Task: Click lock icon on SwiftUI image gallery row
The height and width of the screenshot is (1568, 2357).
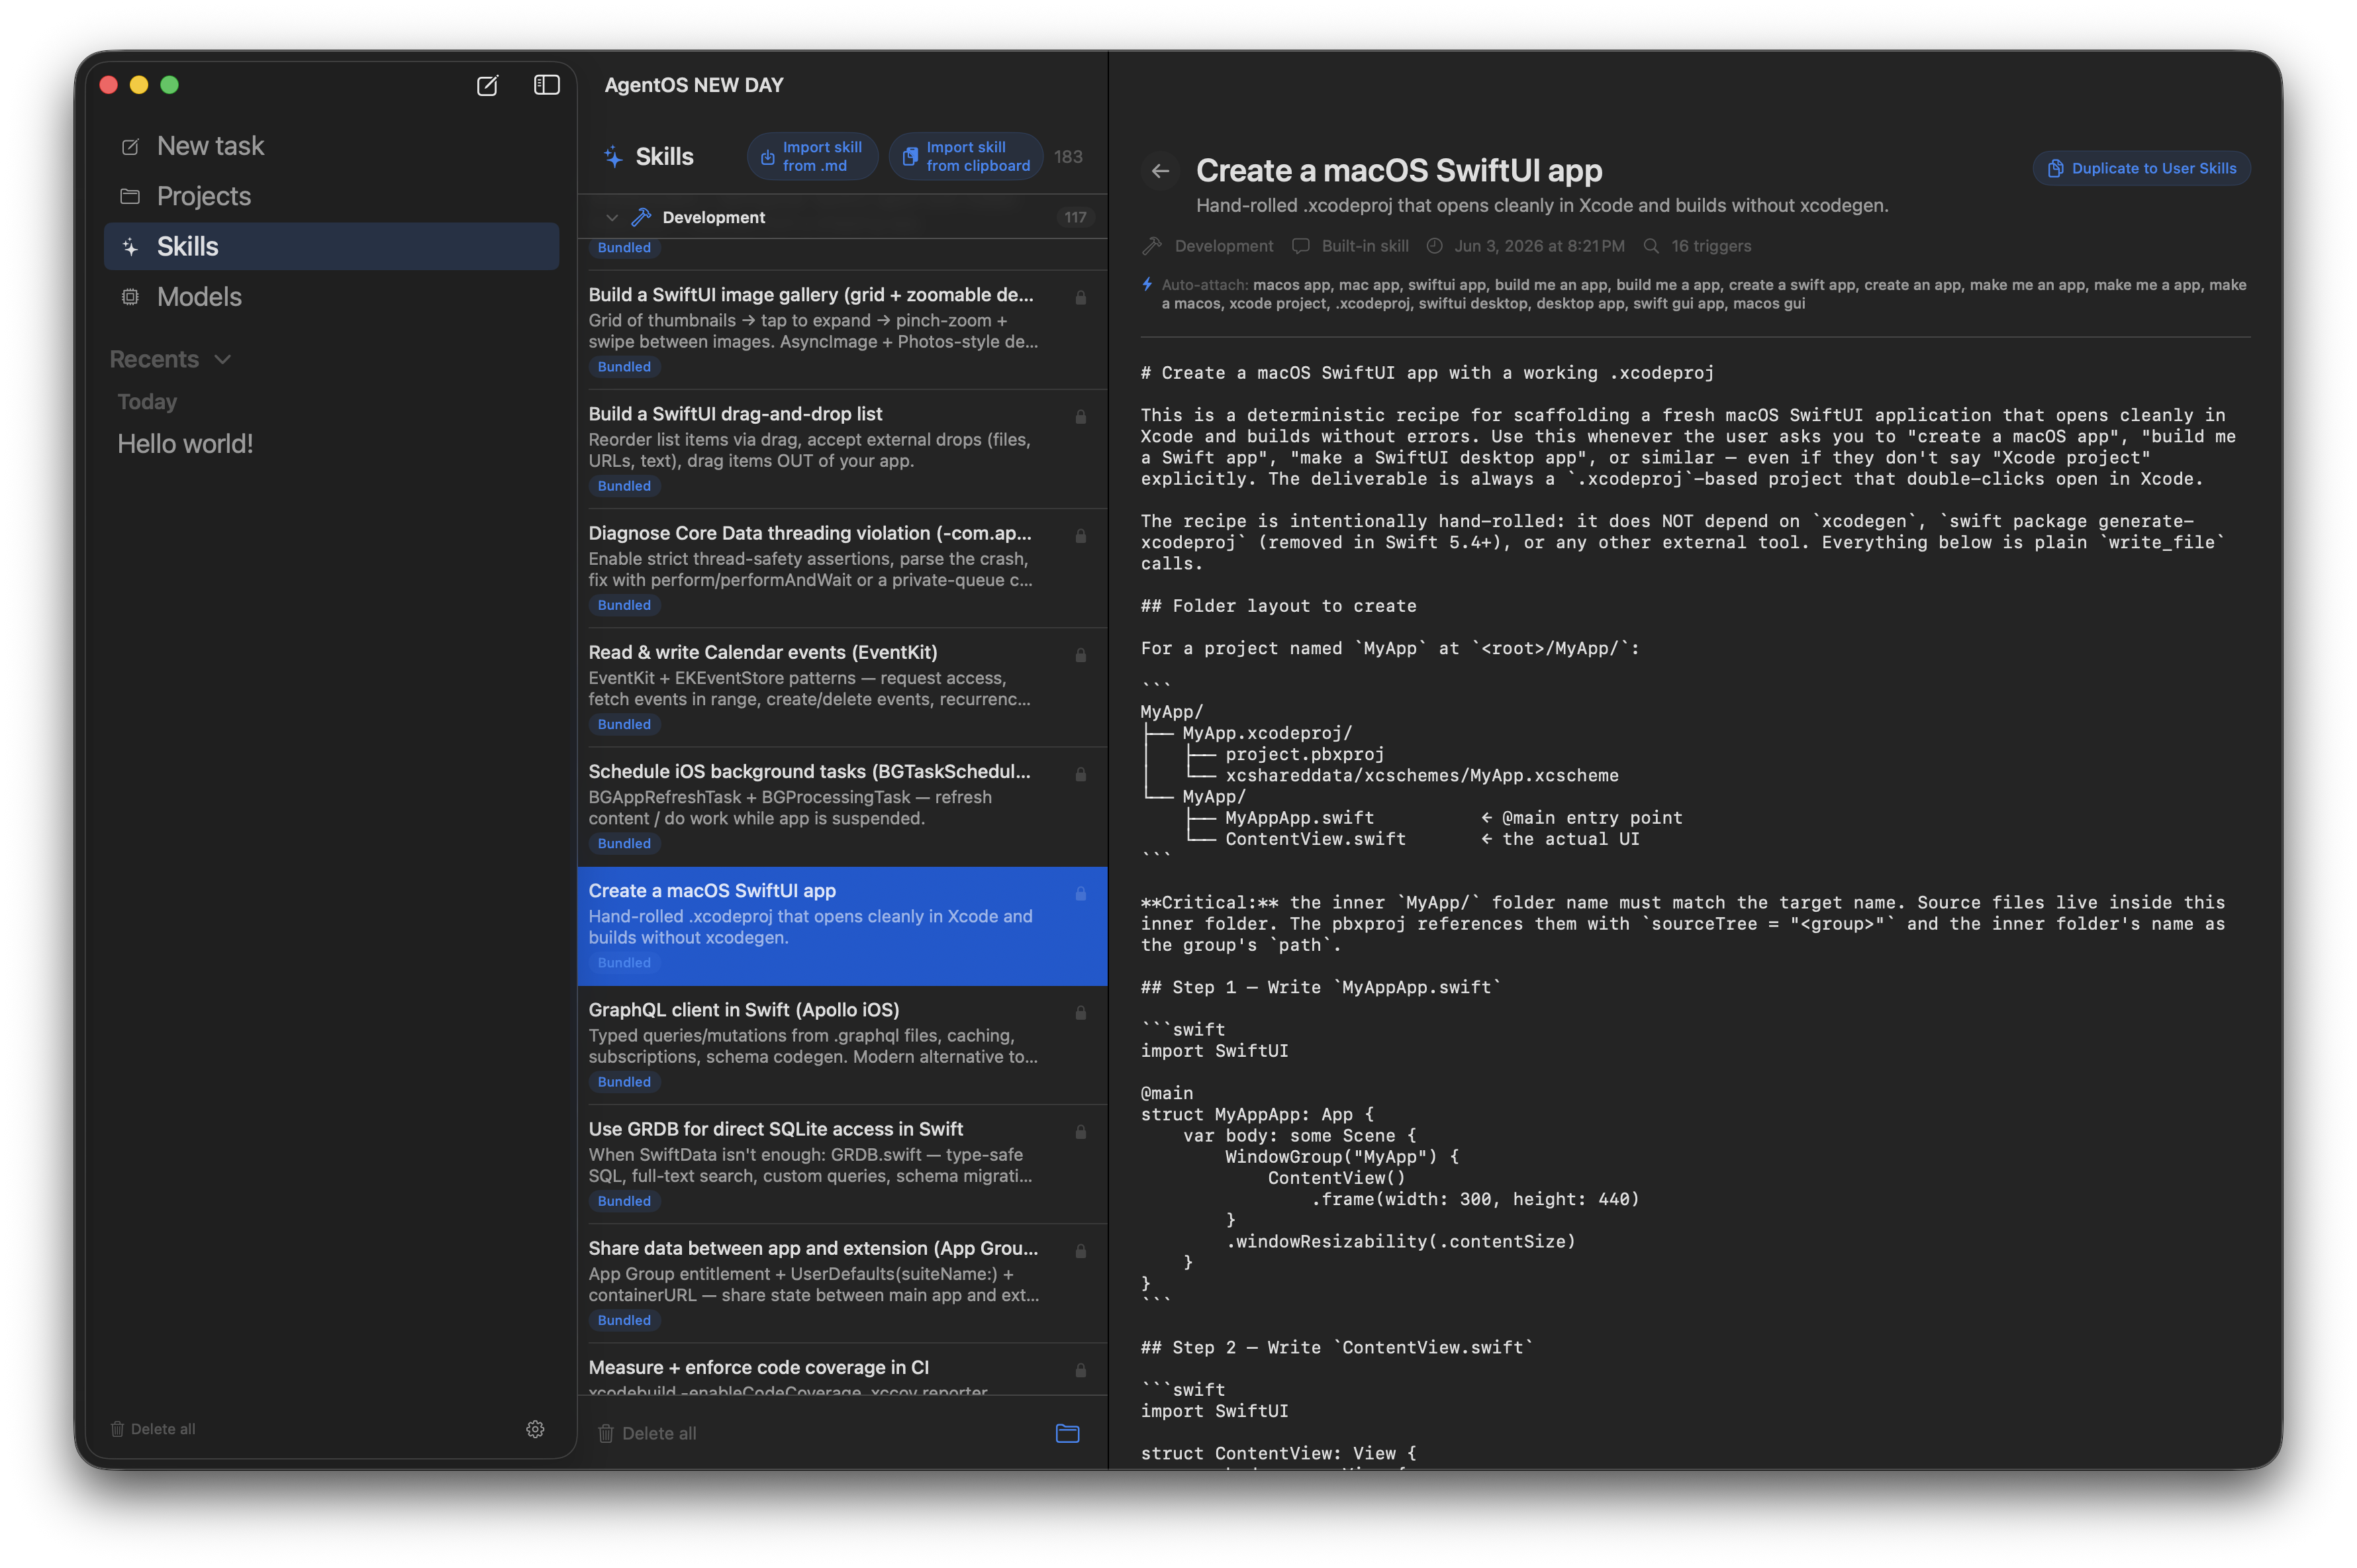Action: point(1081,297)
